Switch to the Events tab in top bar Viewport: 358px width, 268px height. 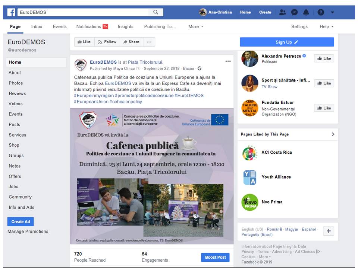60,27
